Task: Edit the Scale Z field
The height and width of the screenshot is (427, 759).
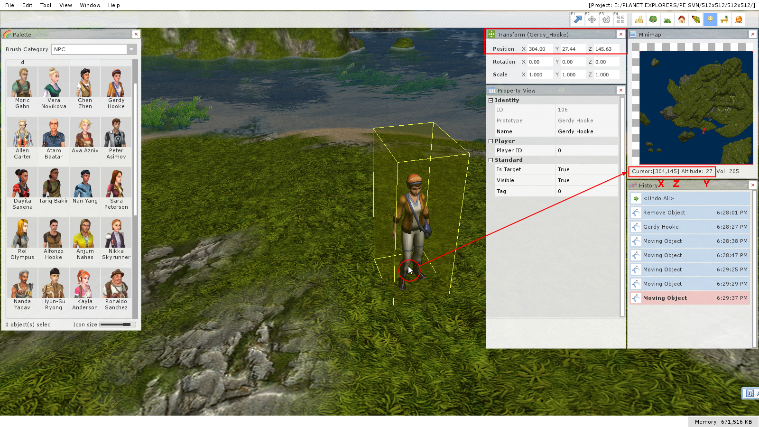Action: pos(607,74)
